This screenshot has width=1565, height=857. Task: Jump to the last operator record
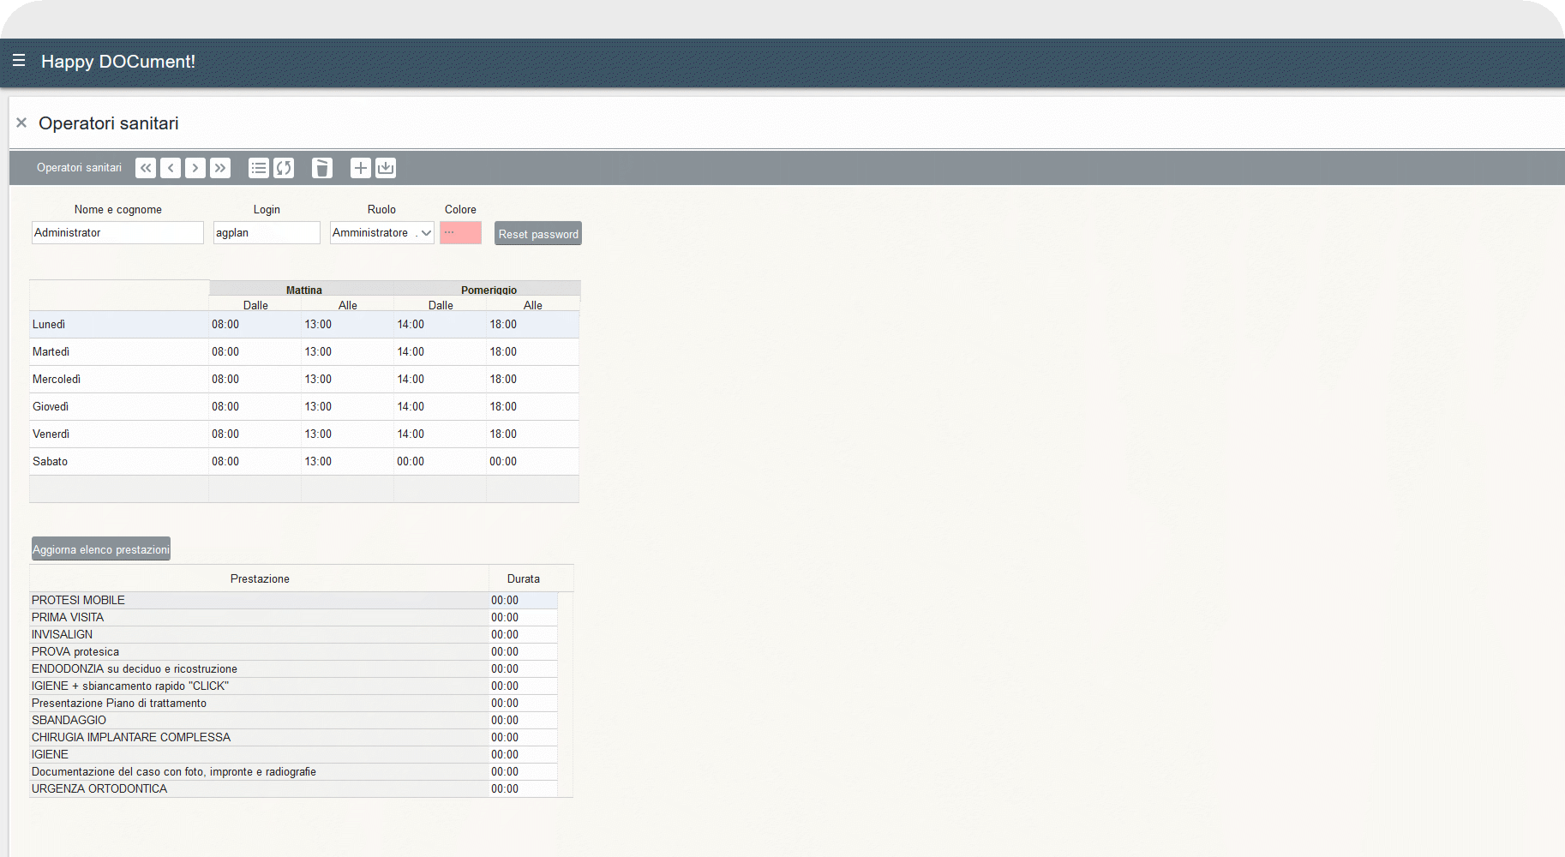pos(220,168)
